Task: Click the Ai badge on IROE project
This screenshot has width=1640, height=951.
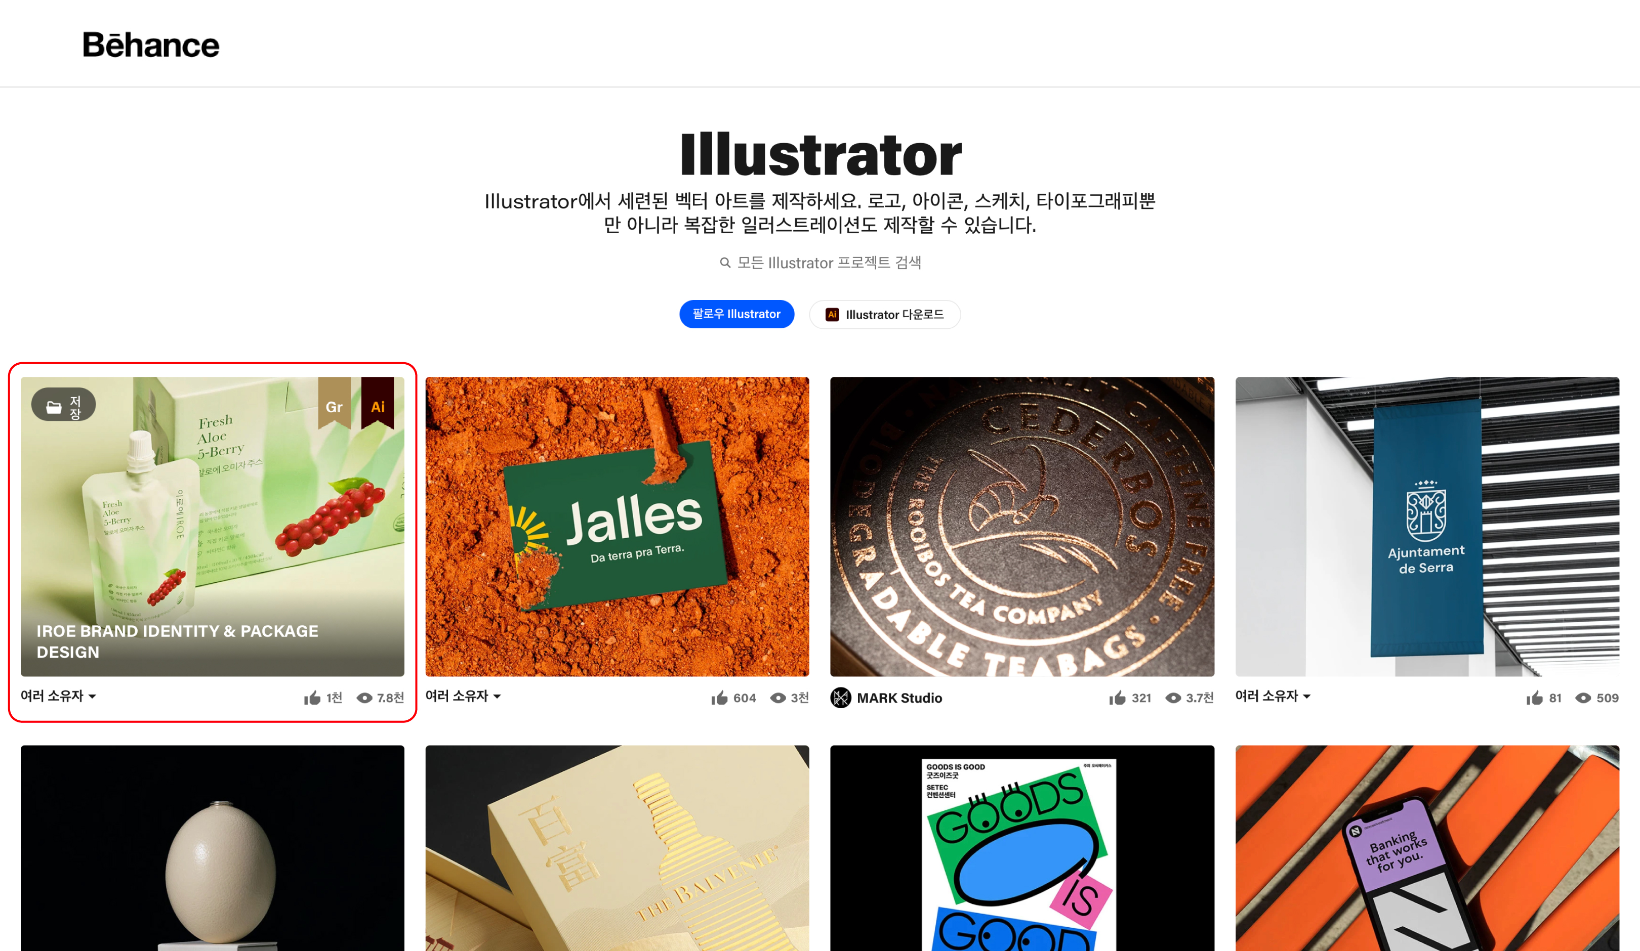Action: [x=378, y=405]
